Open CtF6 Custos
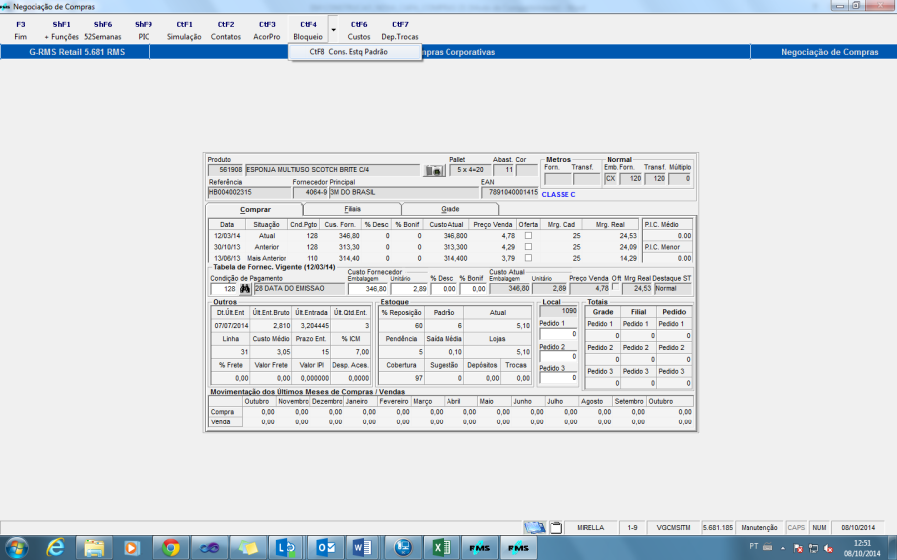 click(359, 30)
